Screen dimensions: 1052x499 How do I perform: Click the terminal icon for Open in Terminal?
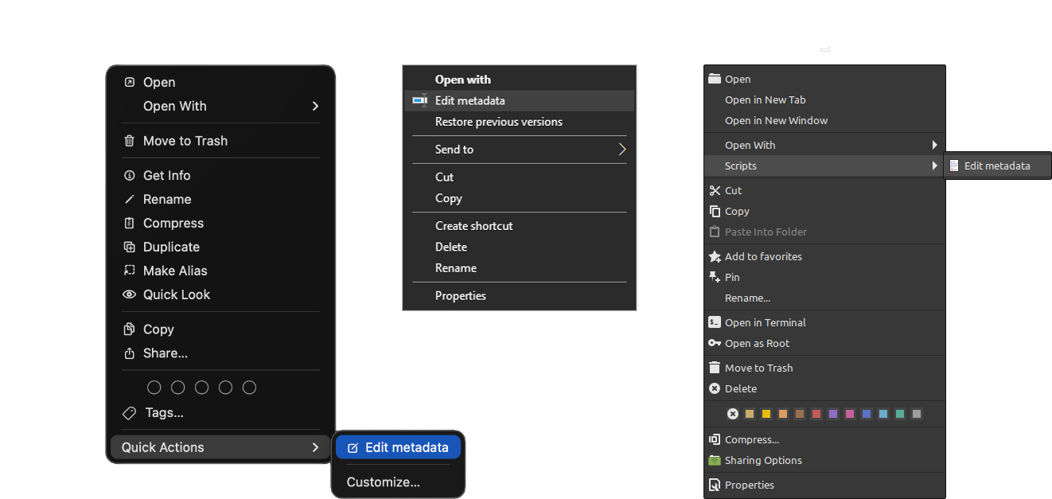tap(714, 322)
